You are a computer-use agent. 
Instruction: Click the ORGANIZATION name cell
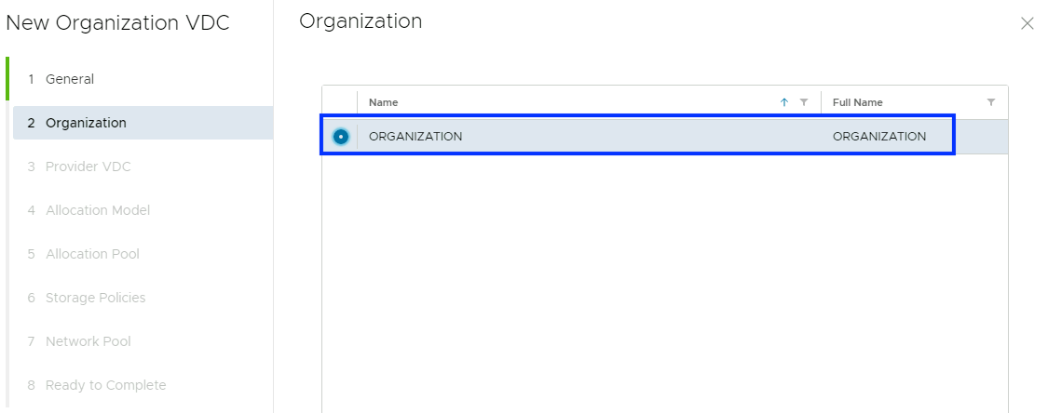(415, 137)
